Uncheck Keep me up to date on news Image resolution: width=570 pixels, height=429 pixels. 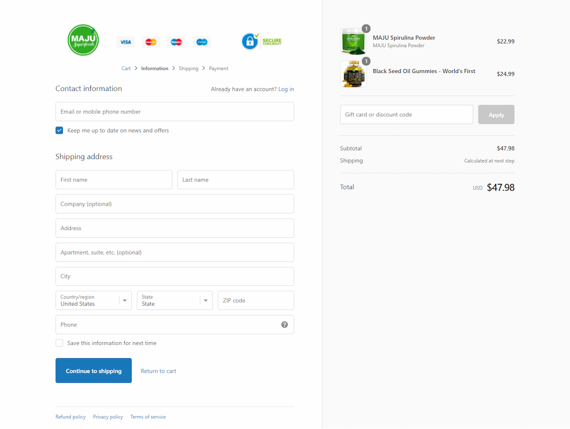pyautogui.click(x=59, y=130)
